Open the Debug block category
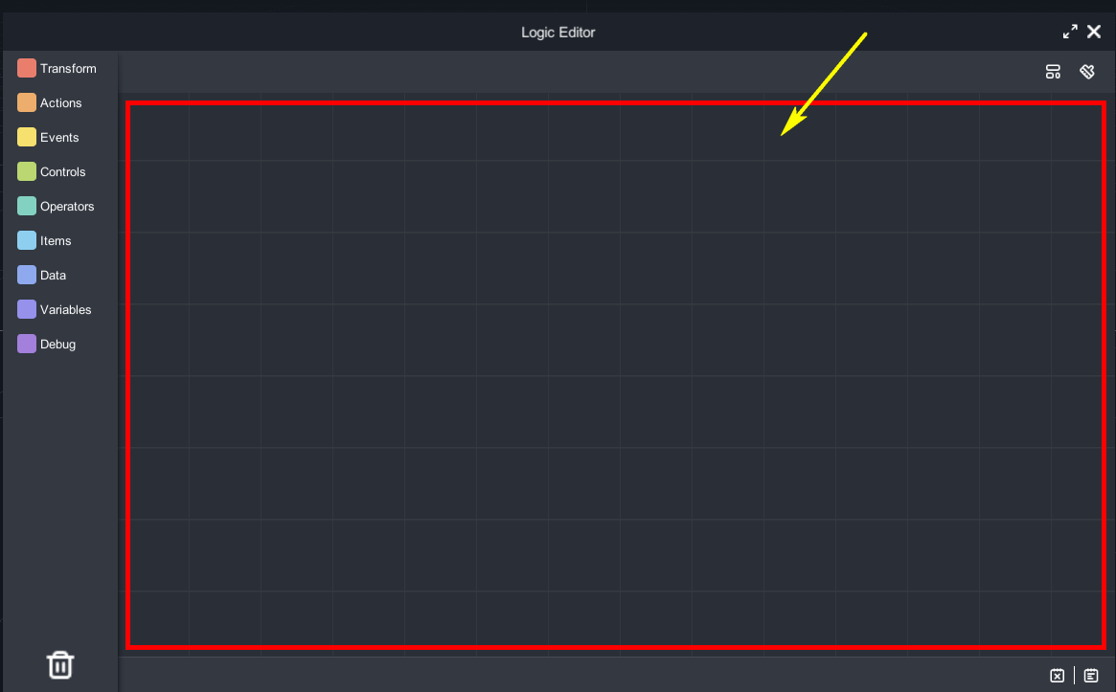This screenshot has width=1116, height=692. [x=57, y=345]
